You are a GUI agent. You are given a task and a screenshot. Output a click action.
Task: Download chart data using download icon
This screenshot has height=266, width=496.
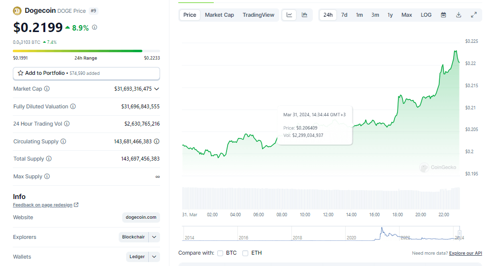click(459, 15)
